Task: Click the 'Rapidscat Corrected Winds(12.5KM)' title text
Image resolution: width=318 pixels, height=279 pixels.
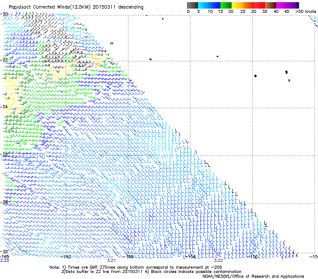Action: pyautogui.click(x=49, y=7)
